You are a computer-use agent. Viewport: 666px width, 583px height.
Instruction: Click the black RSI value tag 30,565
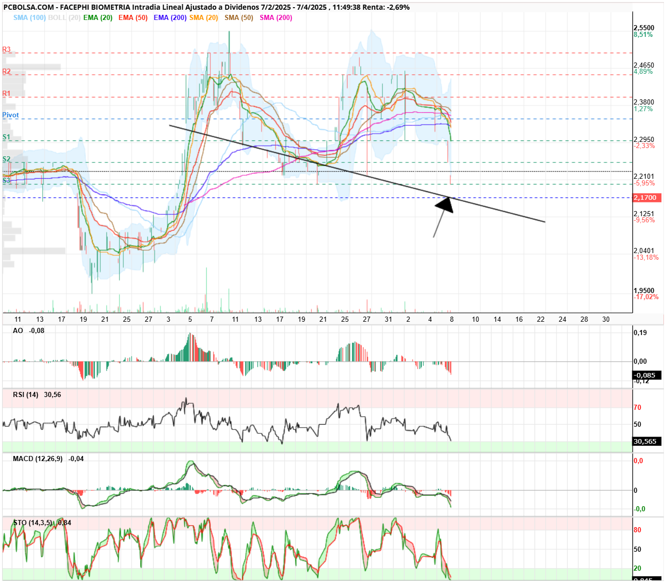pyautogui.click(x=647, y=442)
